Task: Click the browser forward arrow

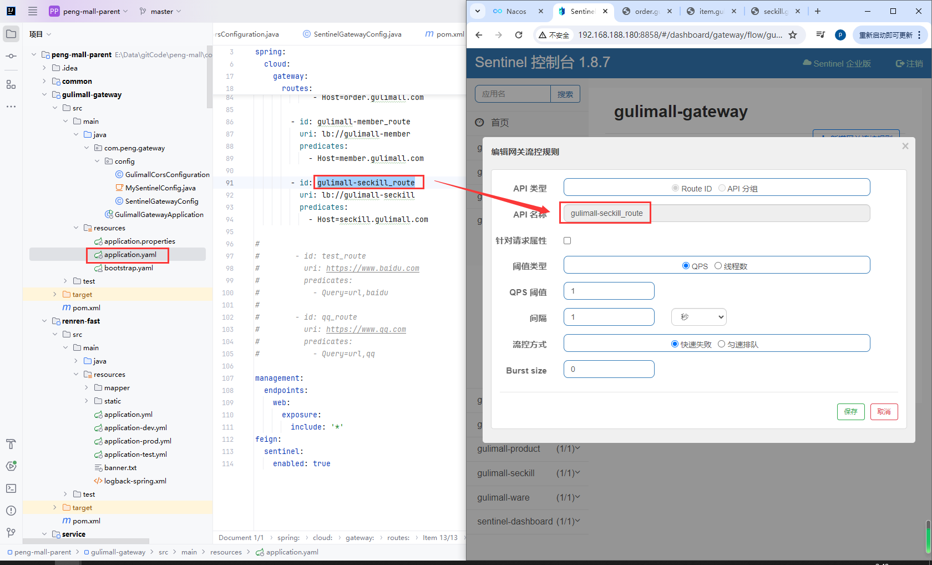Action: 499,35
